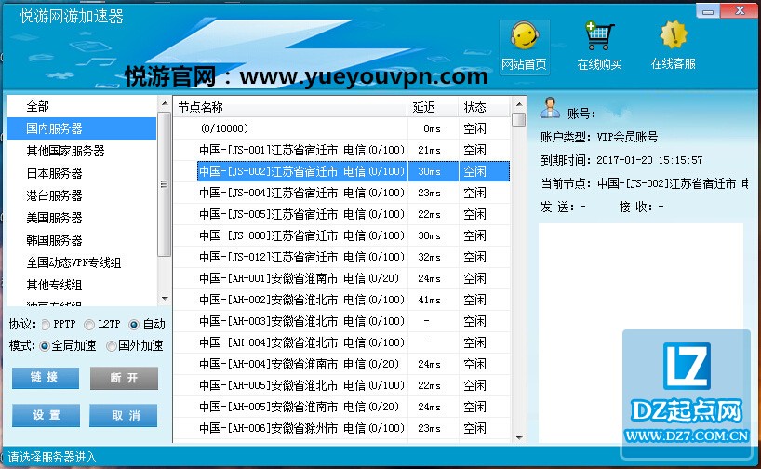Click the expiry date 2017-01-20 15:15:57

(649, 160)
